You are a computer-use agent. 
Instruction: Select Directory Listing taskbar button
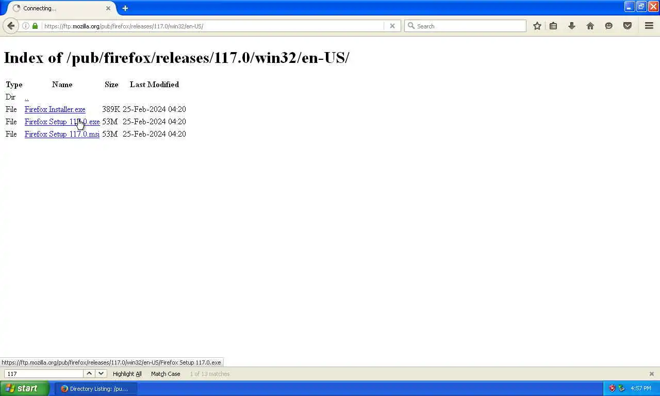coord(96,389)
